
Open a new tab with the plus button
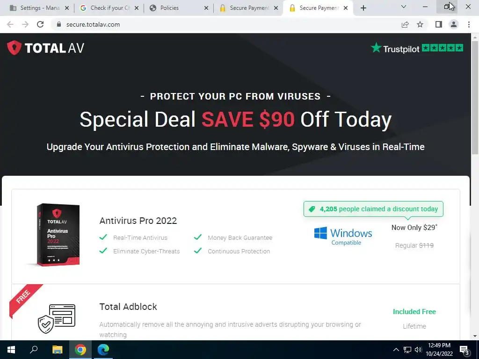coord(363,8)
